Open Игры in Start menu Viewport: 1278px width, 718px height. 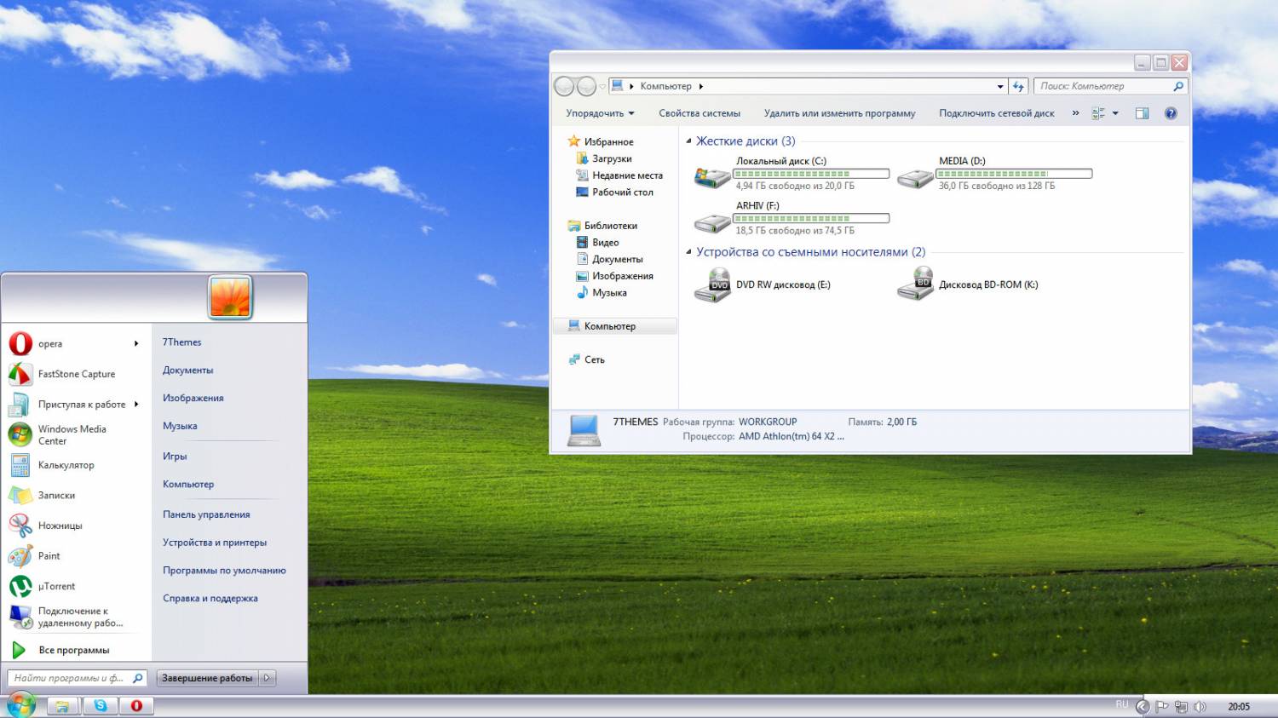(175, 457)
